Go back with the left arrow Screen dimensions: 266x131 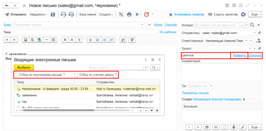click(7, 5)
